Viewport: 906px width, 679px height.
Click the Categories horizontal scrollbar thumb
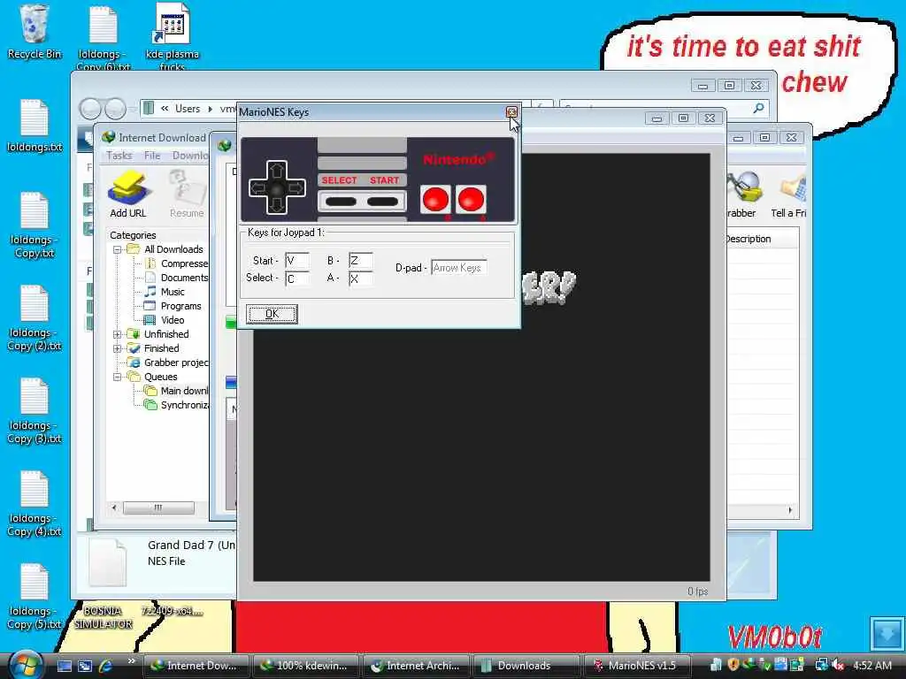coord(158,508)
